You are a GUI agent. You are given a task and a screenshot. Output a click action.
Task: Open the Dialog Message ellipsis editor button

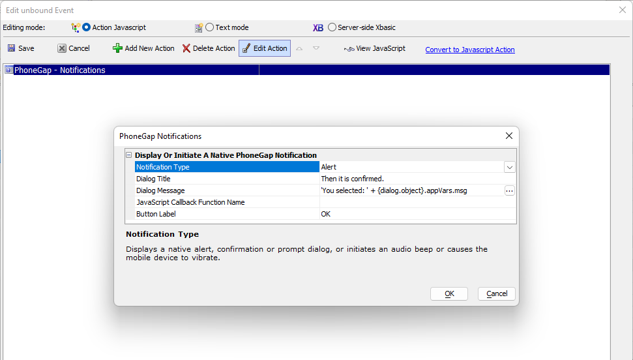point(510,190)
